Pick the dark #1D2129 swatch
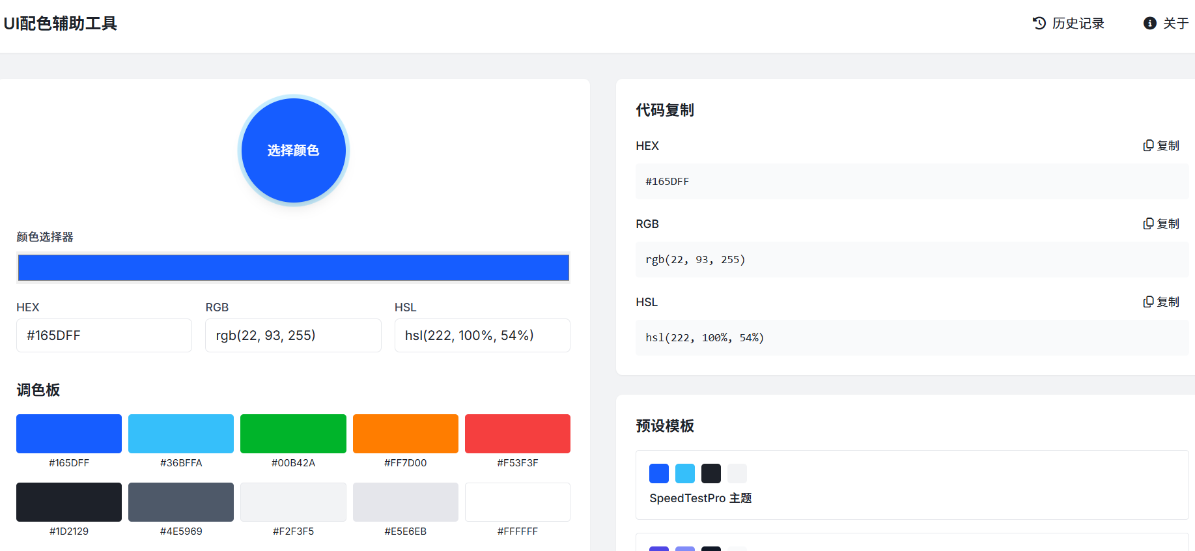This screenshot has height=551, width=1195. coord(69,502)
